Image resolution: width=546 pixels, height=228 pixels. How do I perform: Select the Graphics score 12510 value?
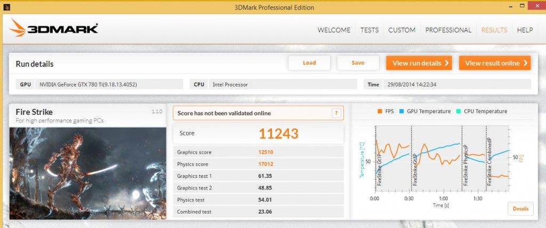[x=266, y=152]
